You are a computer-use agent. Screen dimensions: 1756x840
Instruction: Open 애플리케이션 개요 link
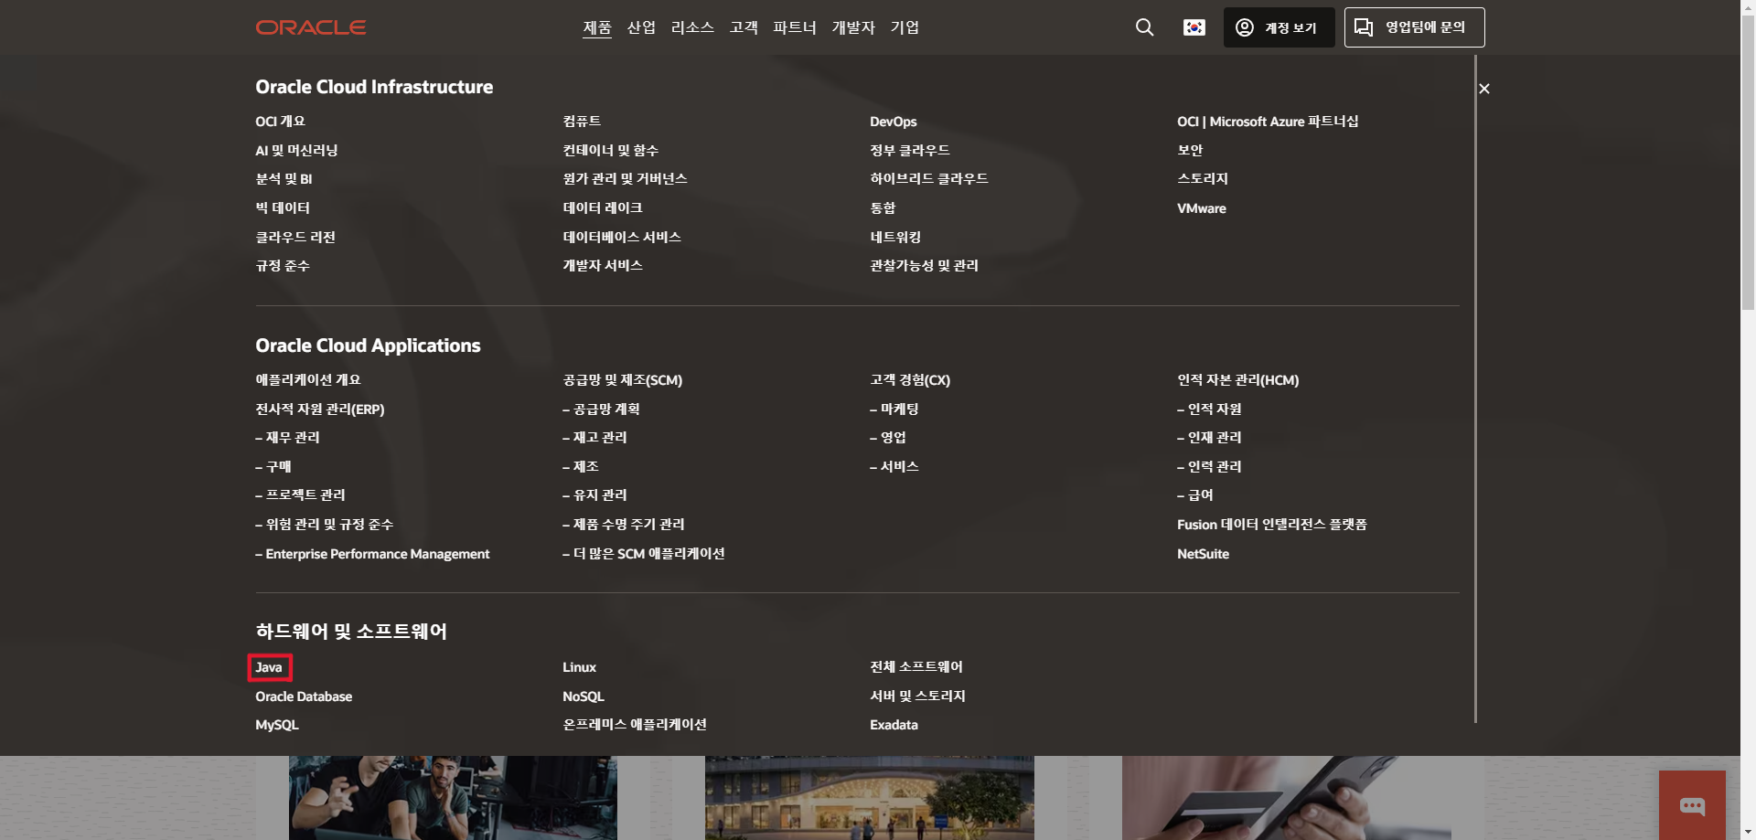(x=308, y=380)
